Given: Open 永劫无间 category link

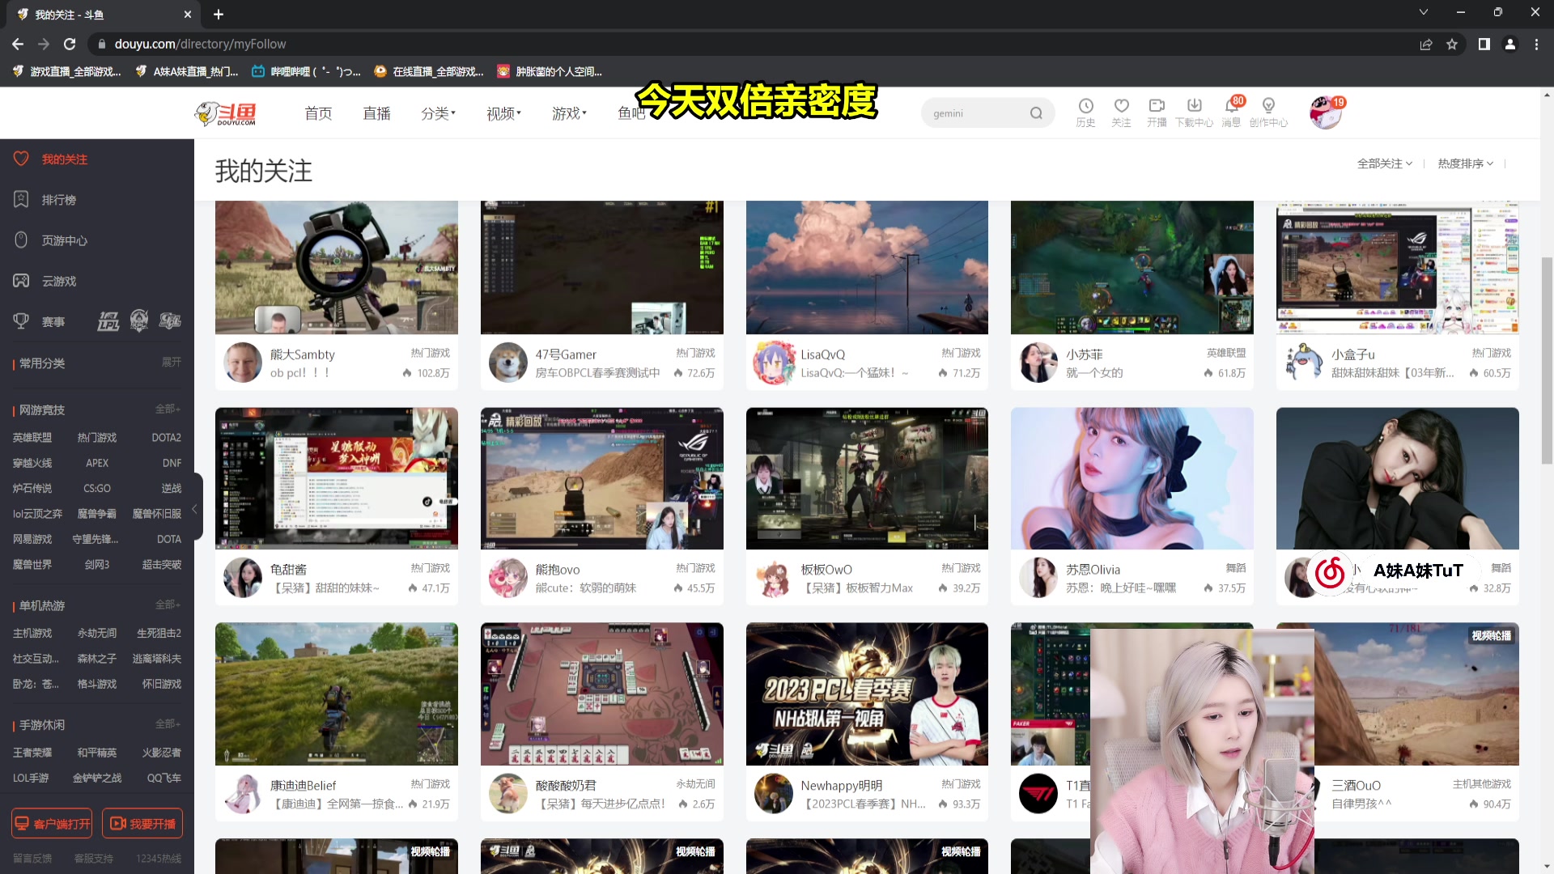Looking at the screenshot, I should [97, 633].
